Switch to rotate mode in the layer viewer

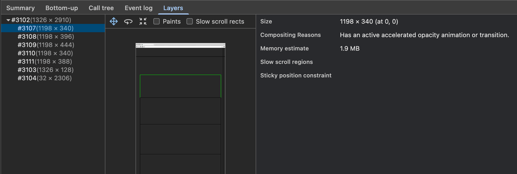point(128,22)
